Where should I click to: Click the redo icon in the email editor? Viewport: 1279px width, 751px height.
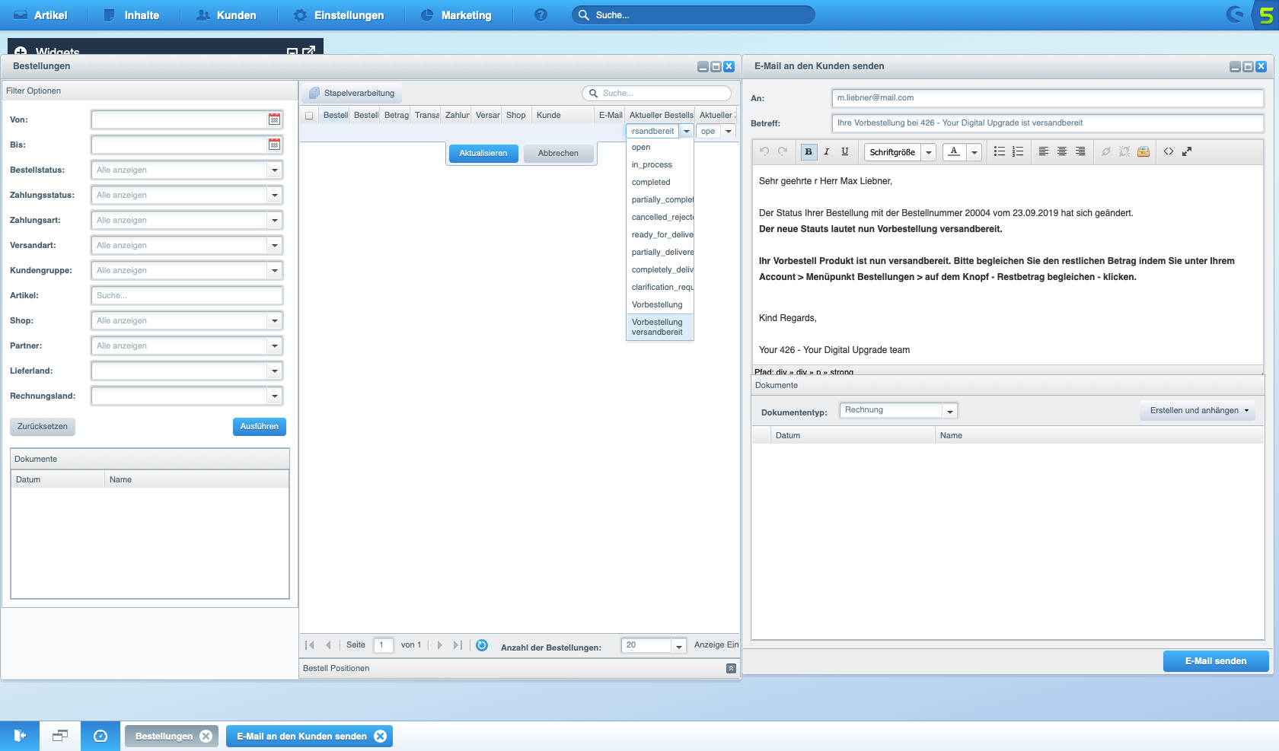pyautogui.click(x=783, y=151)
